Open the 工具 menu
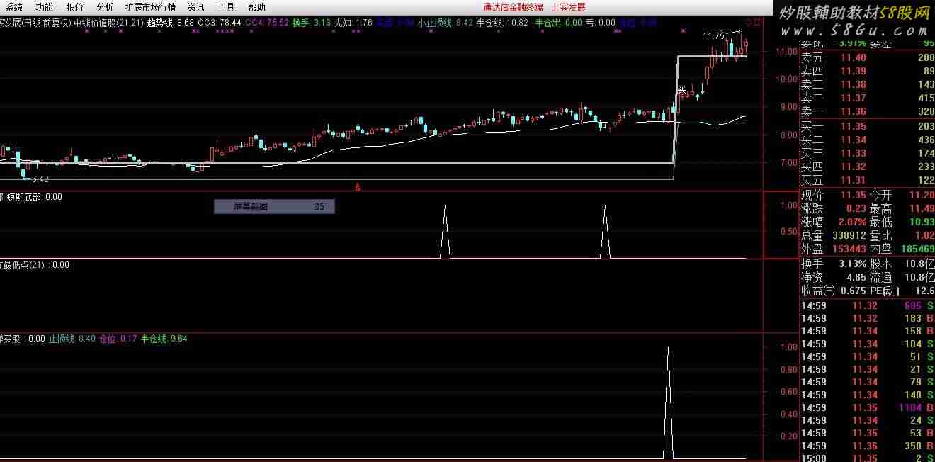Viewport: 935px width, 462px height. coord(227,7)
